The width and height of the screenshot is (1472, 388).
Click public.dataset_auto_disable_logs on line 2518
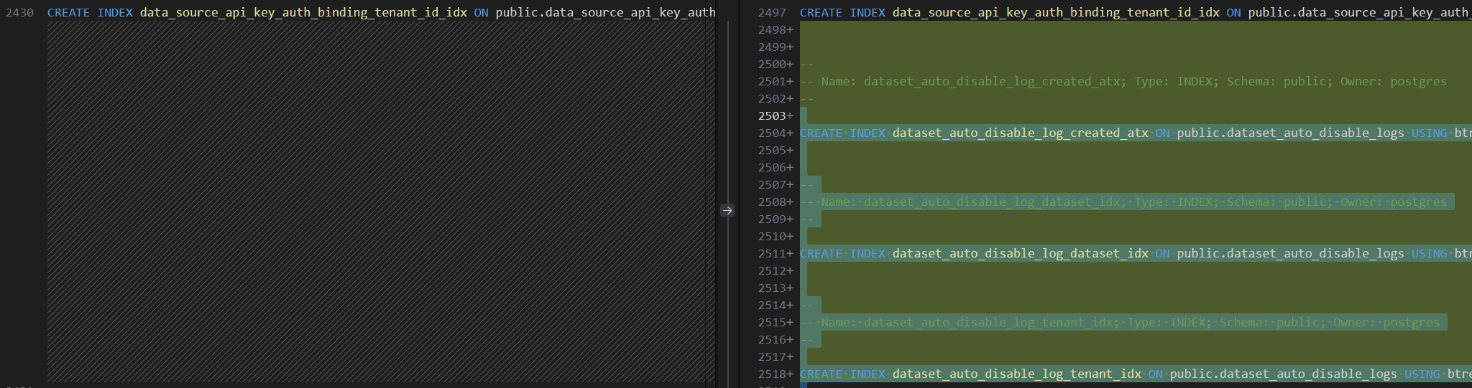click(x=1283, y=374)
